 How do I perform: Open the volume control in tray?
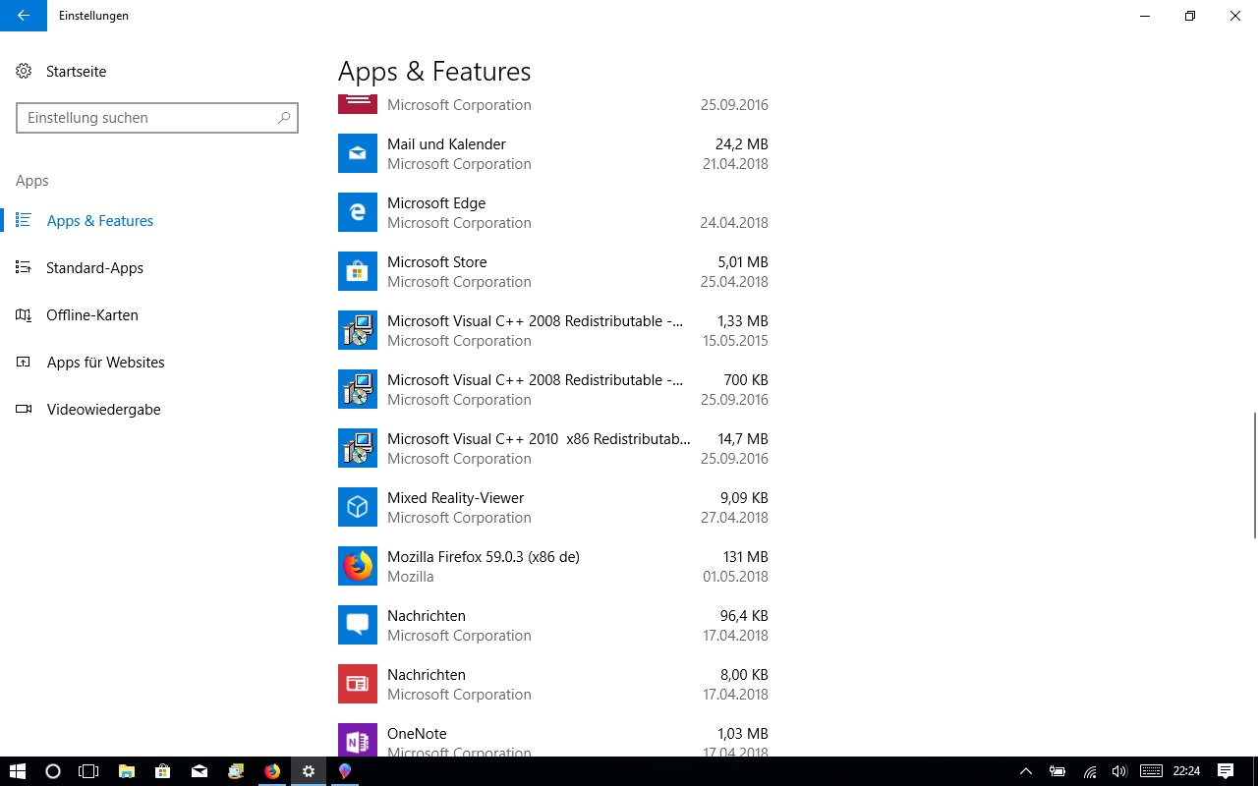pos(1119,771)
